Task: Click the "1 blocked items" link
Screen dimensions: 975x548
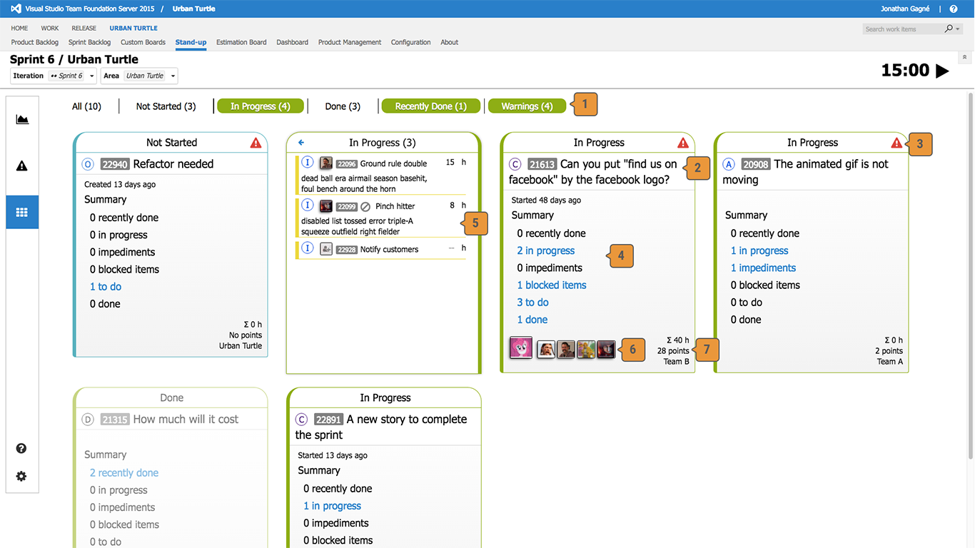Action: coord(551,285)
